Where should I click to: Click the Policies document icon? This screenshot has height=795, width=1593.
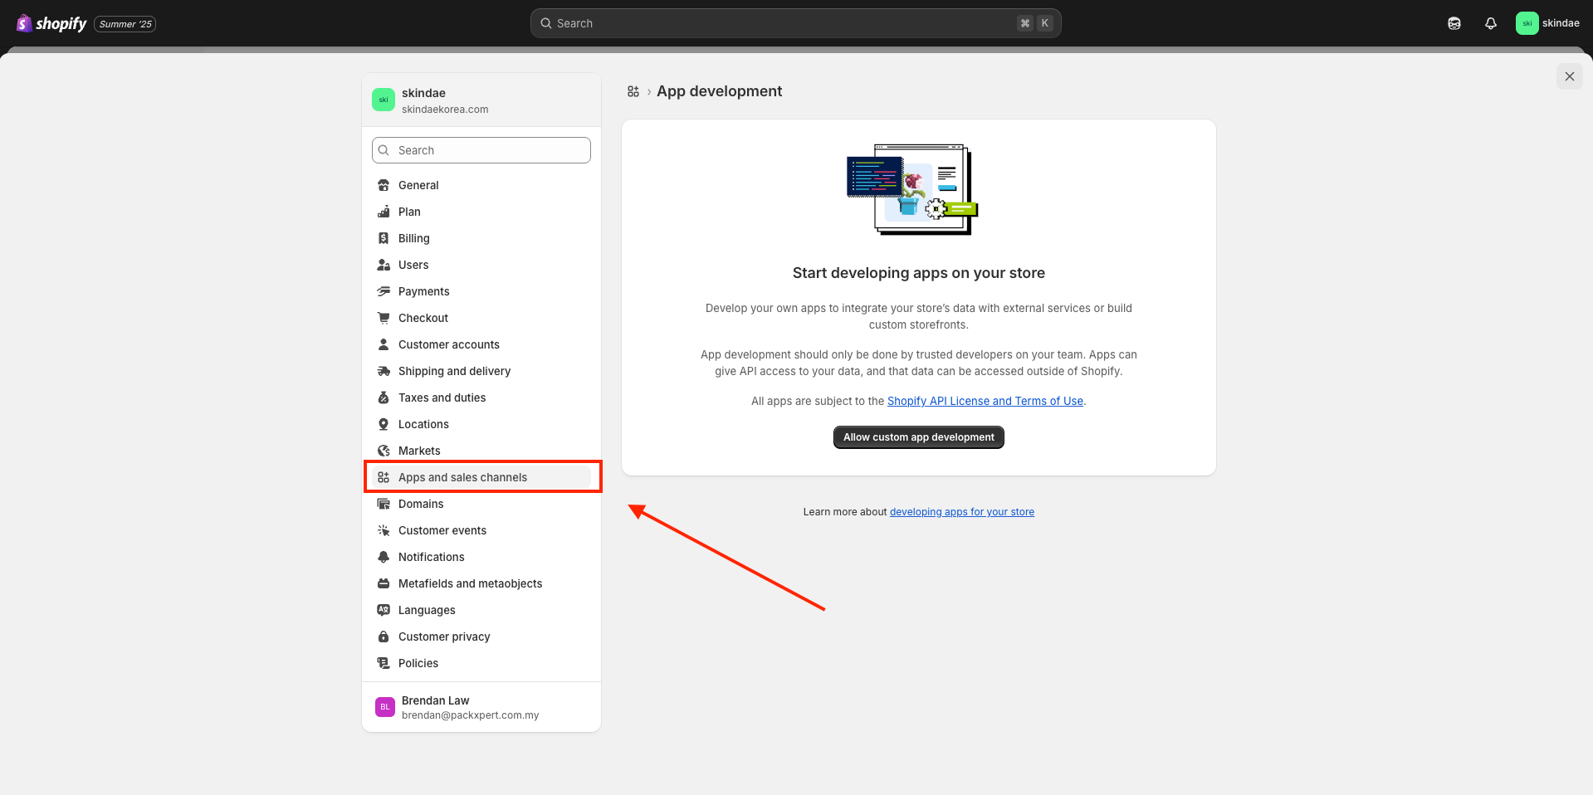(384, 663)
